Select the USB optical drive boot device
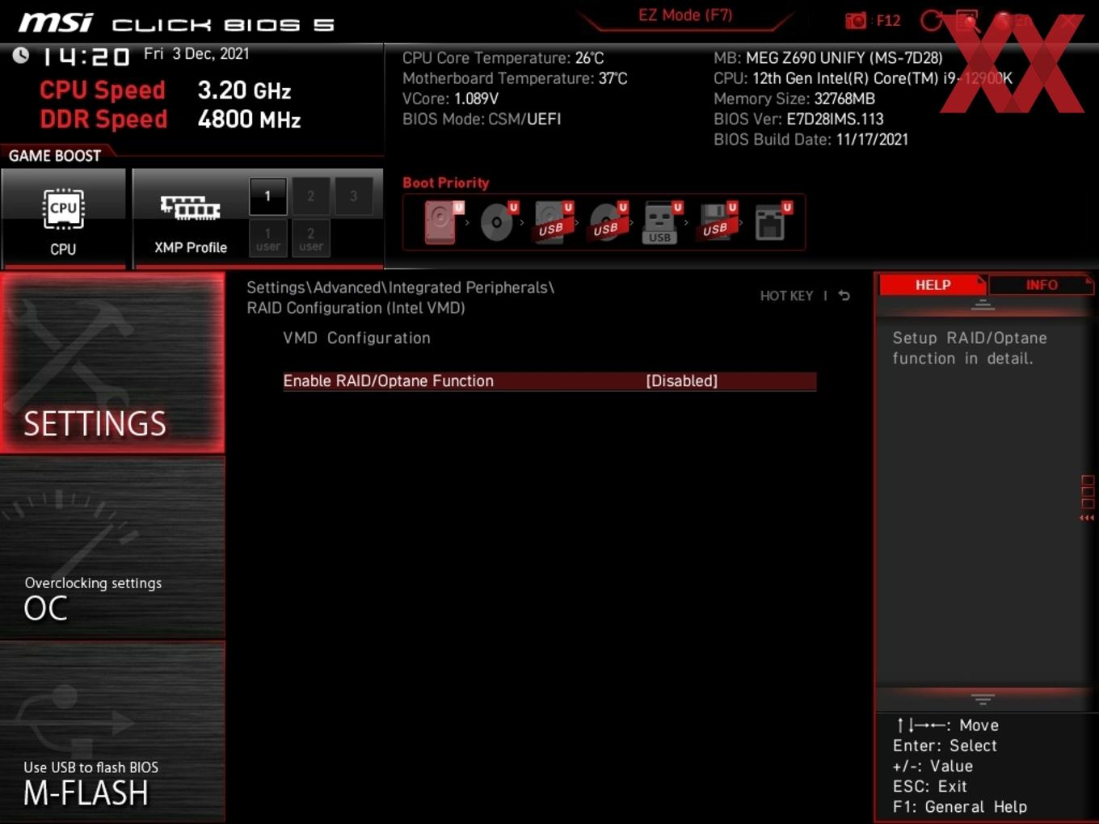The width and height of the screenshot is (1099, 824). pyautogui.click(x=608, y=222)
